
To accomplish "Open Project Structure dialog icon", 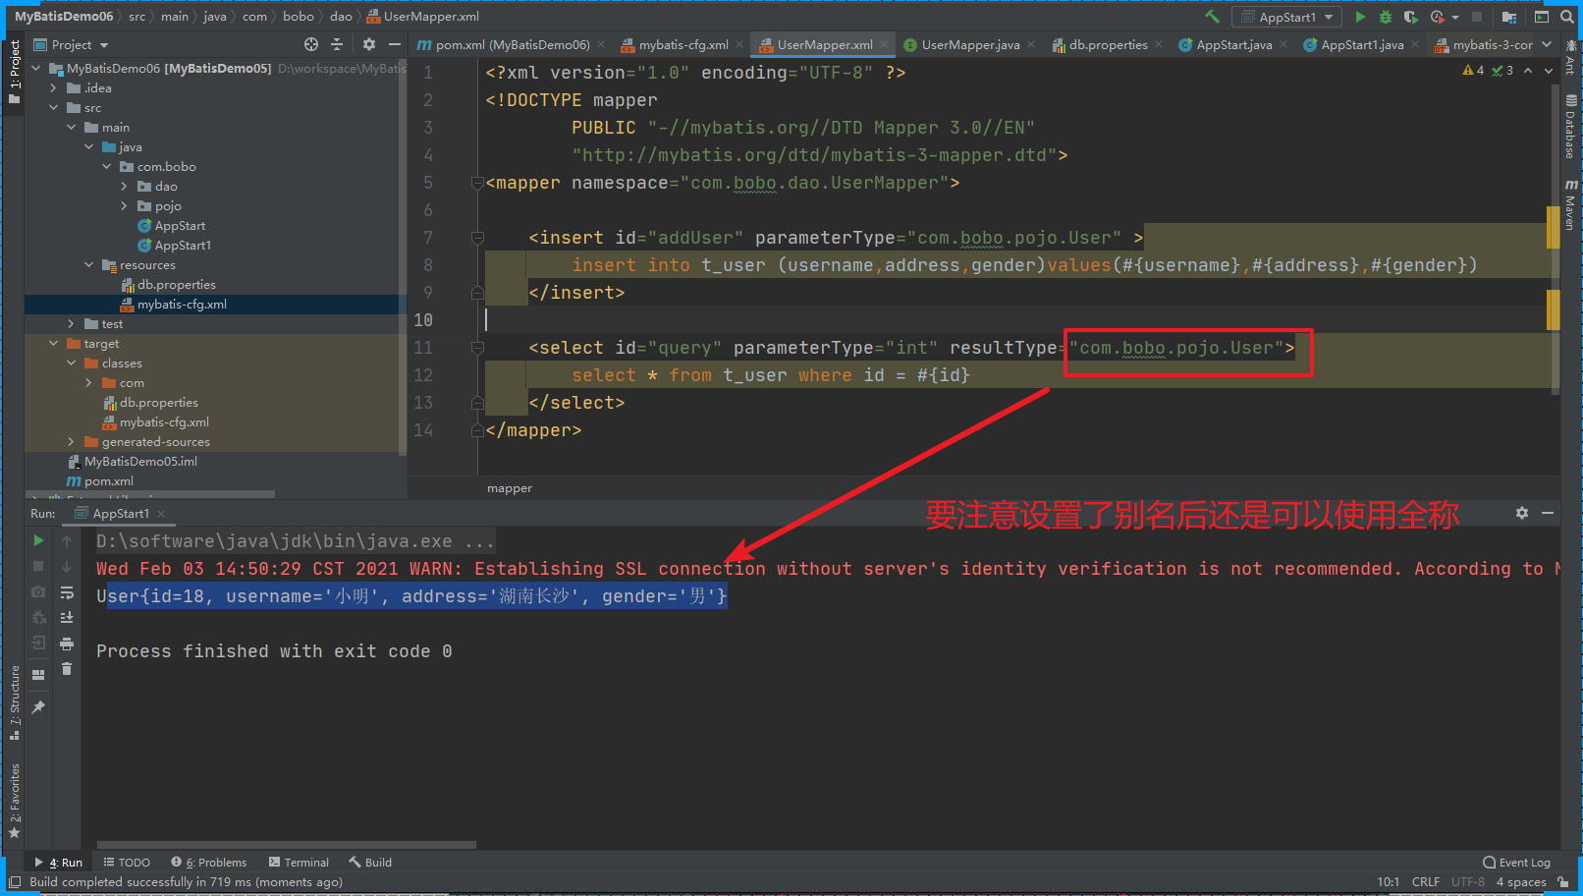I will 1509,17.
